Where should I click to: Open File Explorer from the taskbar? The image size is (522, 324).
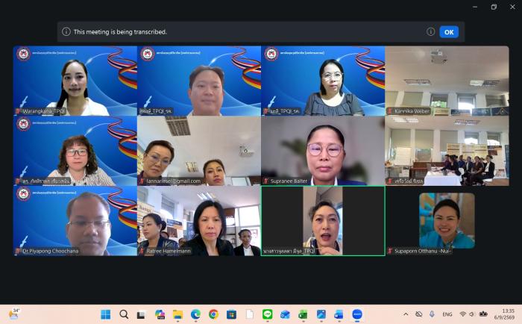click(177, 314)
